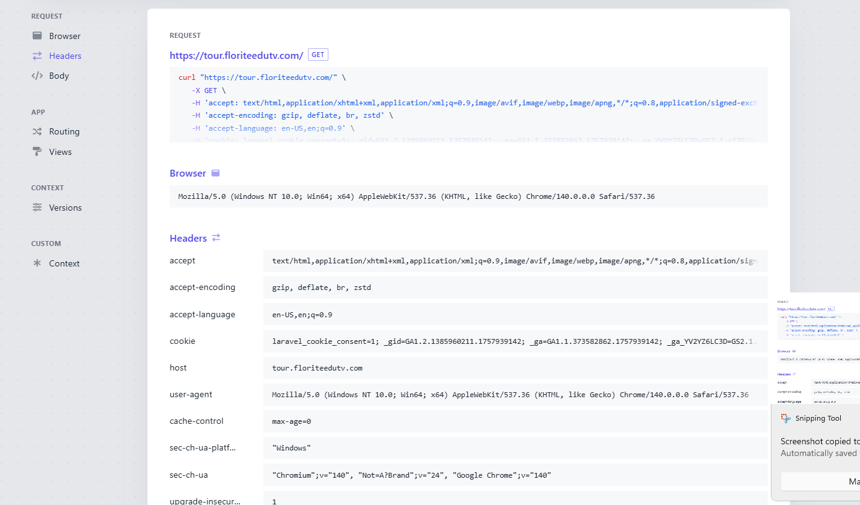Click the host header value field
Viewport: 860px width, 505px height.
coord(514,368)
